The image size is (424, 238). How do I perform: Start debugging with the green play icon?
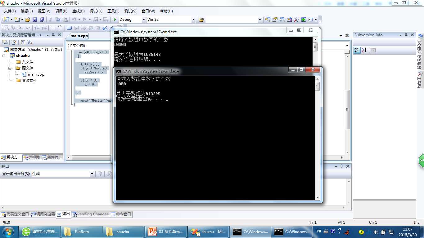[115, 20]
